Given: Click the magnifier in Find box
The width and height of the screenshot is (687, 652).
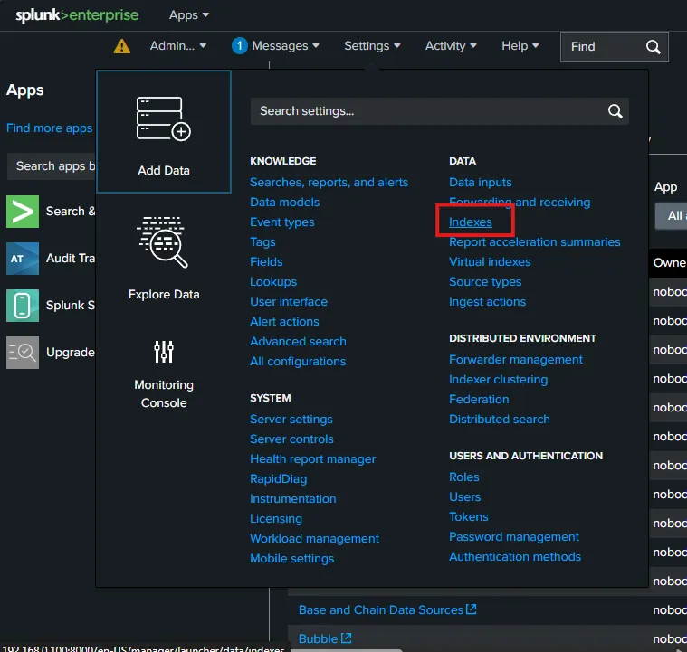Looking at the screenshot, I should click(x=654, y=47).
